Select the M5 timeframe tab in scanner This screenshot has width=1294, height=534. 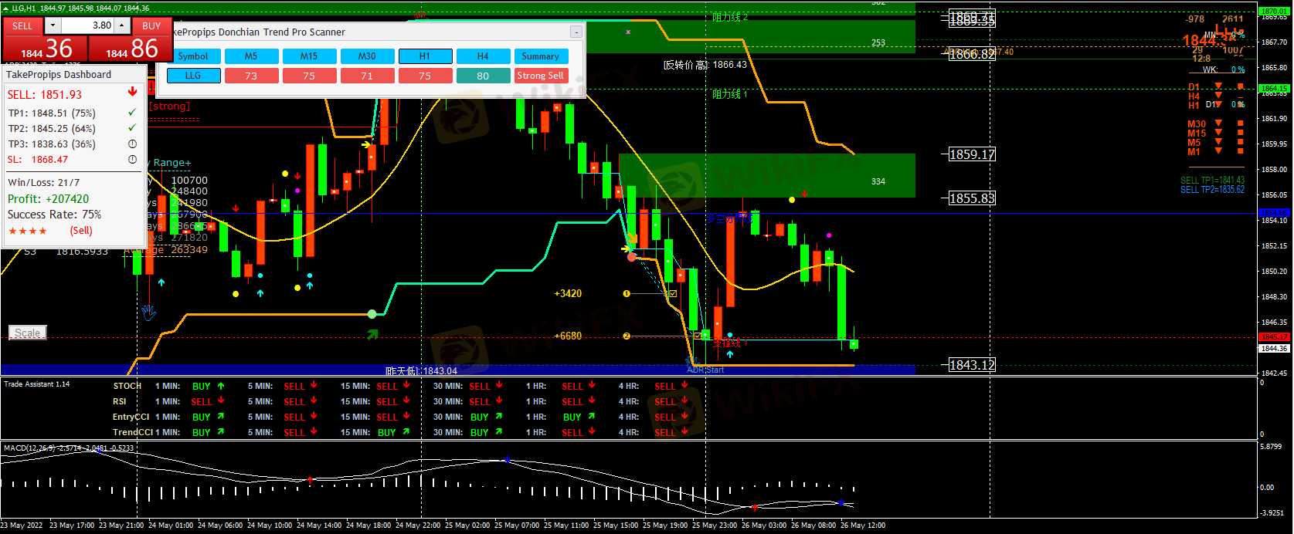[251, 56]
